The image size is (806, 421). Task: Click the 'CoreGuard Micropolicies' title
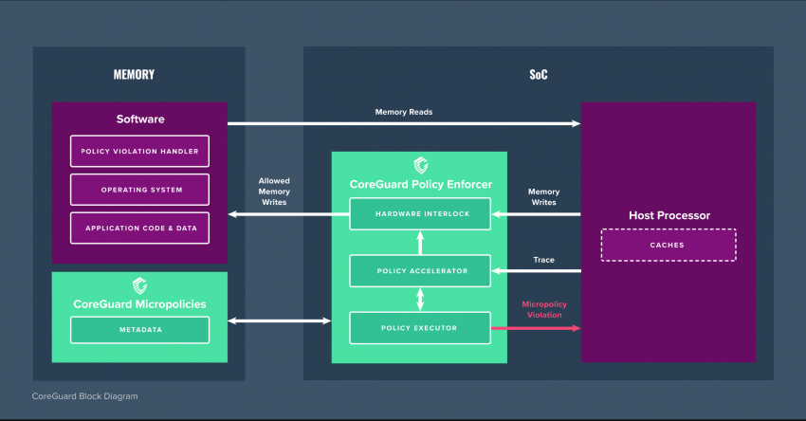pyautogui.click(x=139, y=303)
